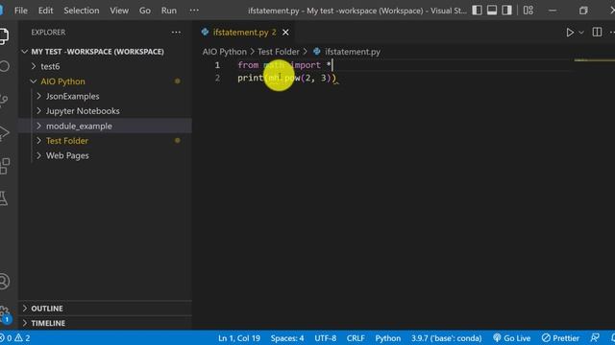Open the Run and Debug view
Viewport: 615px width, 345px height.
[x=4, y=133]
